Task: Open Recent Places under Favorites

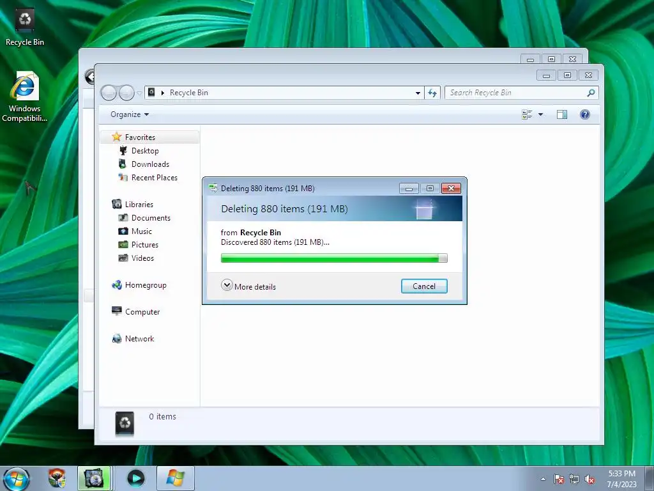Action: (x=155, y=178)
